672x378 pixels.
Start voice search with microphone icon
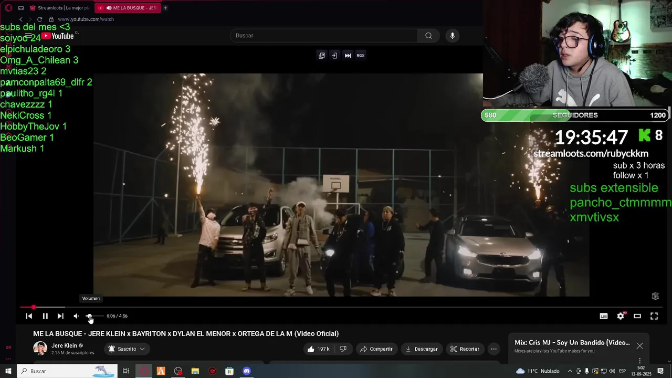453,36
